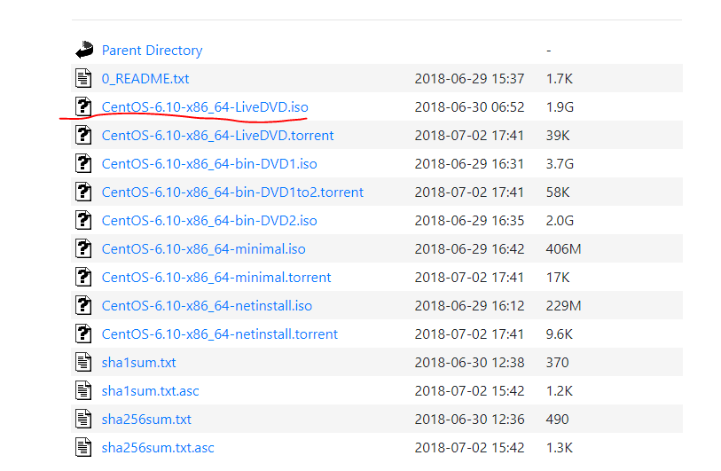The height and width of the screenshot is (471, 721).
Task: Click the document icon beside sha256sum.txt
Action: tap(83, 419)
